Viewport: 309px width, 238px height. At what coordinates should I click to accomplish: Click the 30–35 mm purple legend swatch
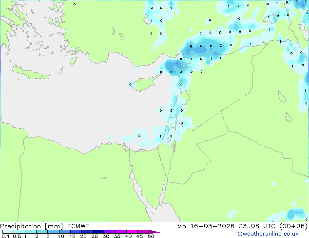[110, 232]
